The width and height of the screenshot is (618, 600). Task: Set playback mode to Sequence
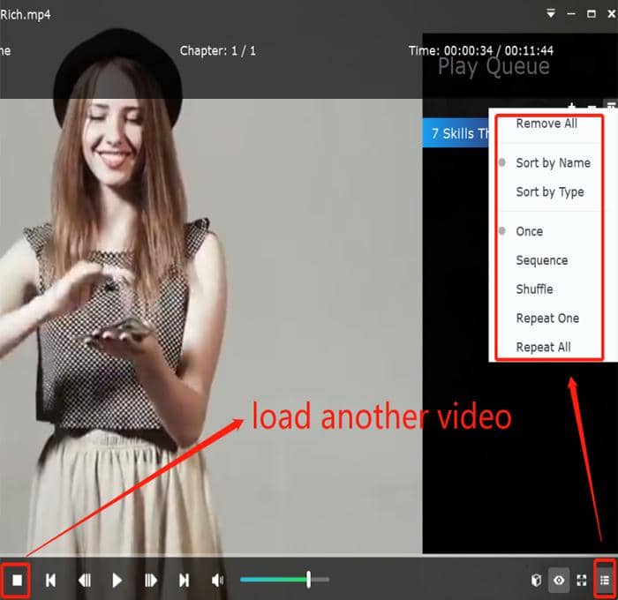(541, 260)
